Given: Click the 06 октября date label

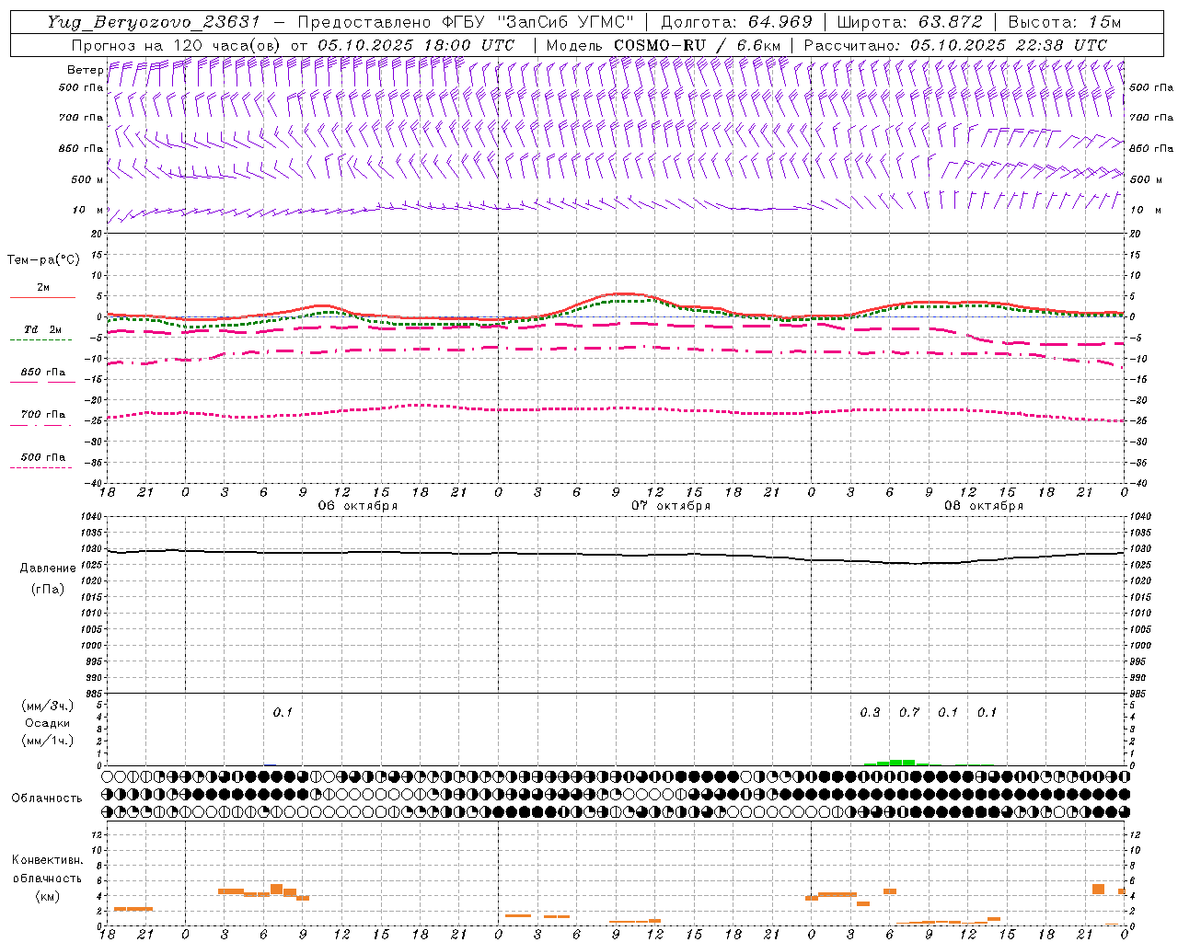Looking at the screenshot, I should point(358,506).
